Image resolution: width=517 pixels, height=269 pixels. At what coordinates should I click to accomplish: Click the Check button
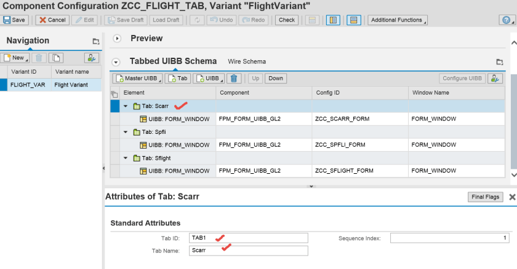coord(287,20)
